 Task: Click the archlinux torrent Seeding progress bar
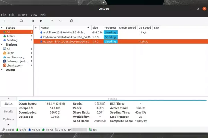click(x=111, y=32)
